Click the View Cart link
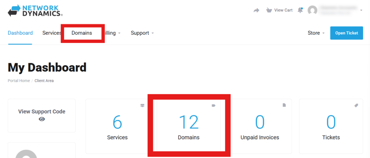 click(x=283, y=10)
